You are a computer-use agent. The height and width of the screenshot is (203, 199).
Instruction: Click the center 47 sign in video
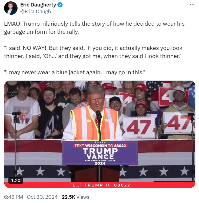139,127
